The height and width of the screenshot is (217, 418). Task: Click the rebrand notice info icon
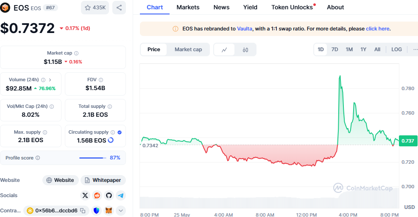[176, 29]
